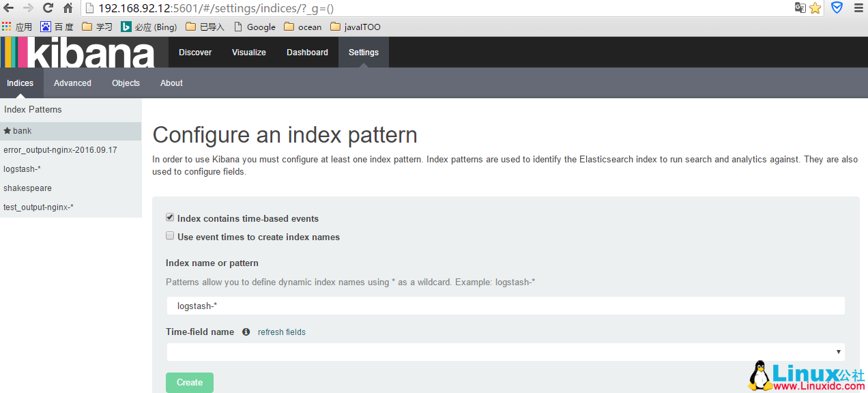Click the 'refresh fields' link
Screen dimensions: 868x393
[x=281, y=332]
